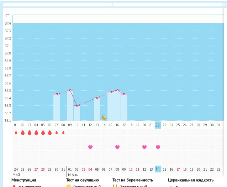Select the temperature point on cycle day 09
Viewport: 227px width, 187px height.
click(x=70, y=90)
